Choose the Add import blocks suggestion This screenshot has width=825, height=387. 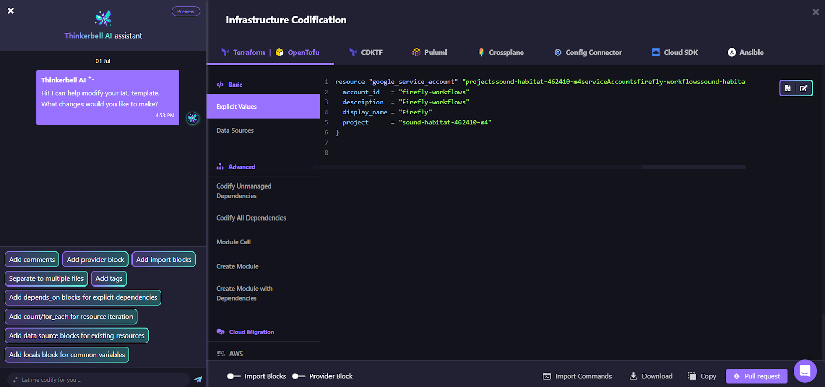coord(164,260)
